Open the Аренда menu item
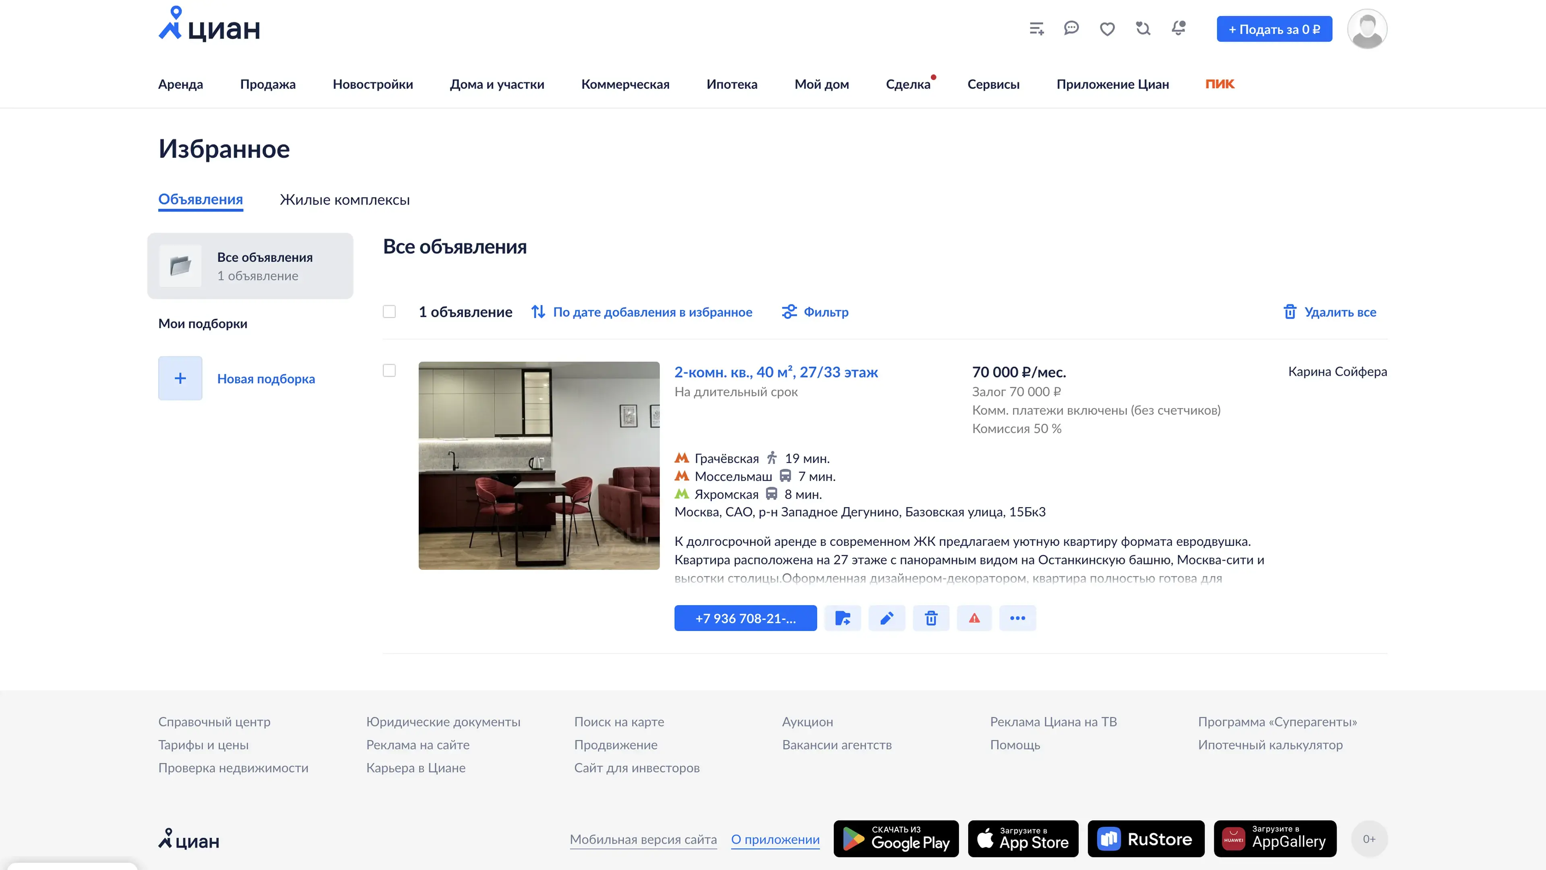The width and height of the screenshot is (1546, 870). pos(181,84)
